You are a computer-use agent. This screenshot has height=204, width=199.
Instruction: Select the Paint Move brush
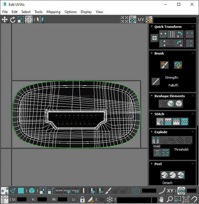tap(164, 65)
